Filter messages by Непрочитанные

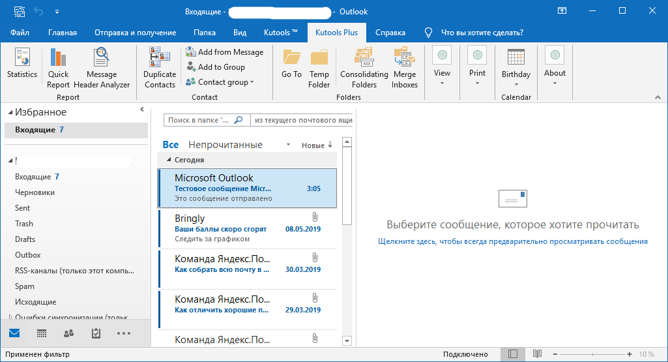click(x=225, y=145)
